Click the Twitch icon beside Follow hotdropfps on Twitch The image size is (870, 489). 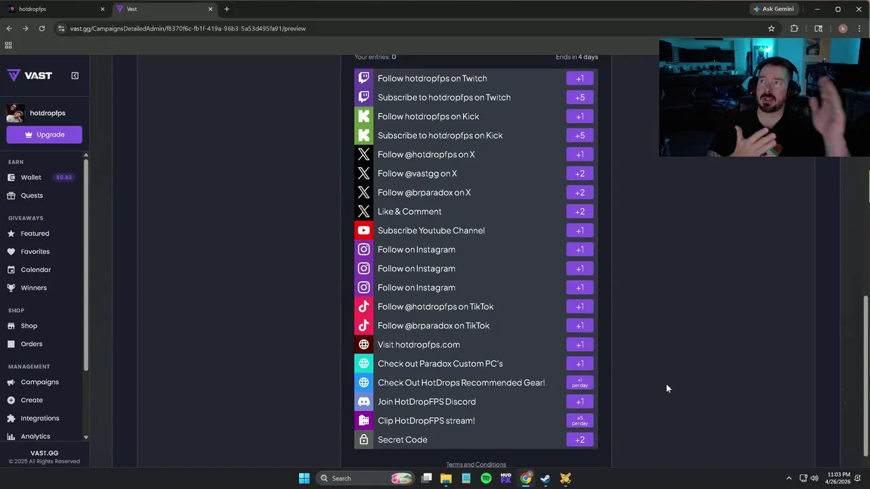tap(364, 78)
